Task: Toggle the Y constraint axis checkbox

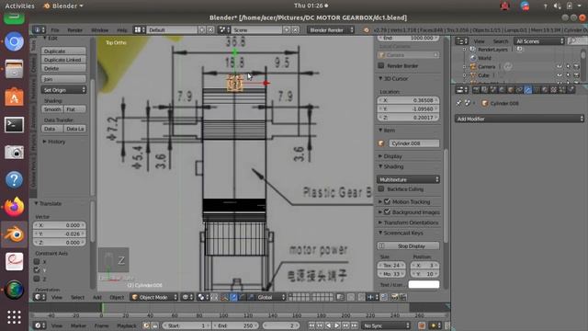Action: [x=37, y=269]
